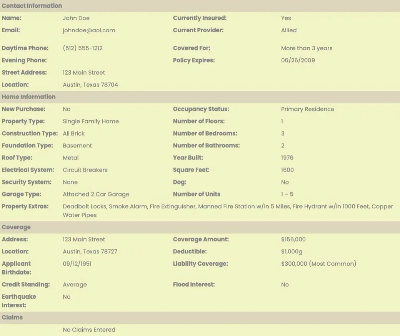
Task: Click foundation type Basement
Action: 77,146
